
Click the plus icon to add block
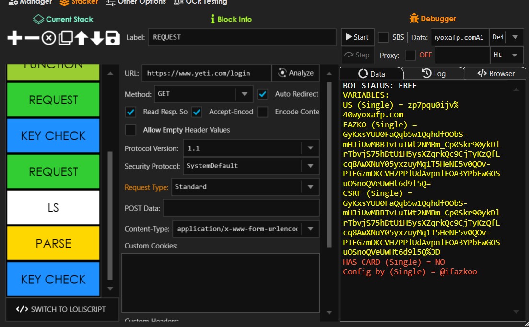pos(15,38)
